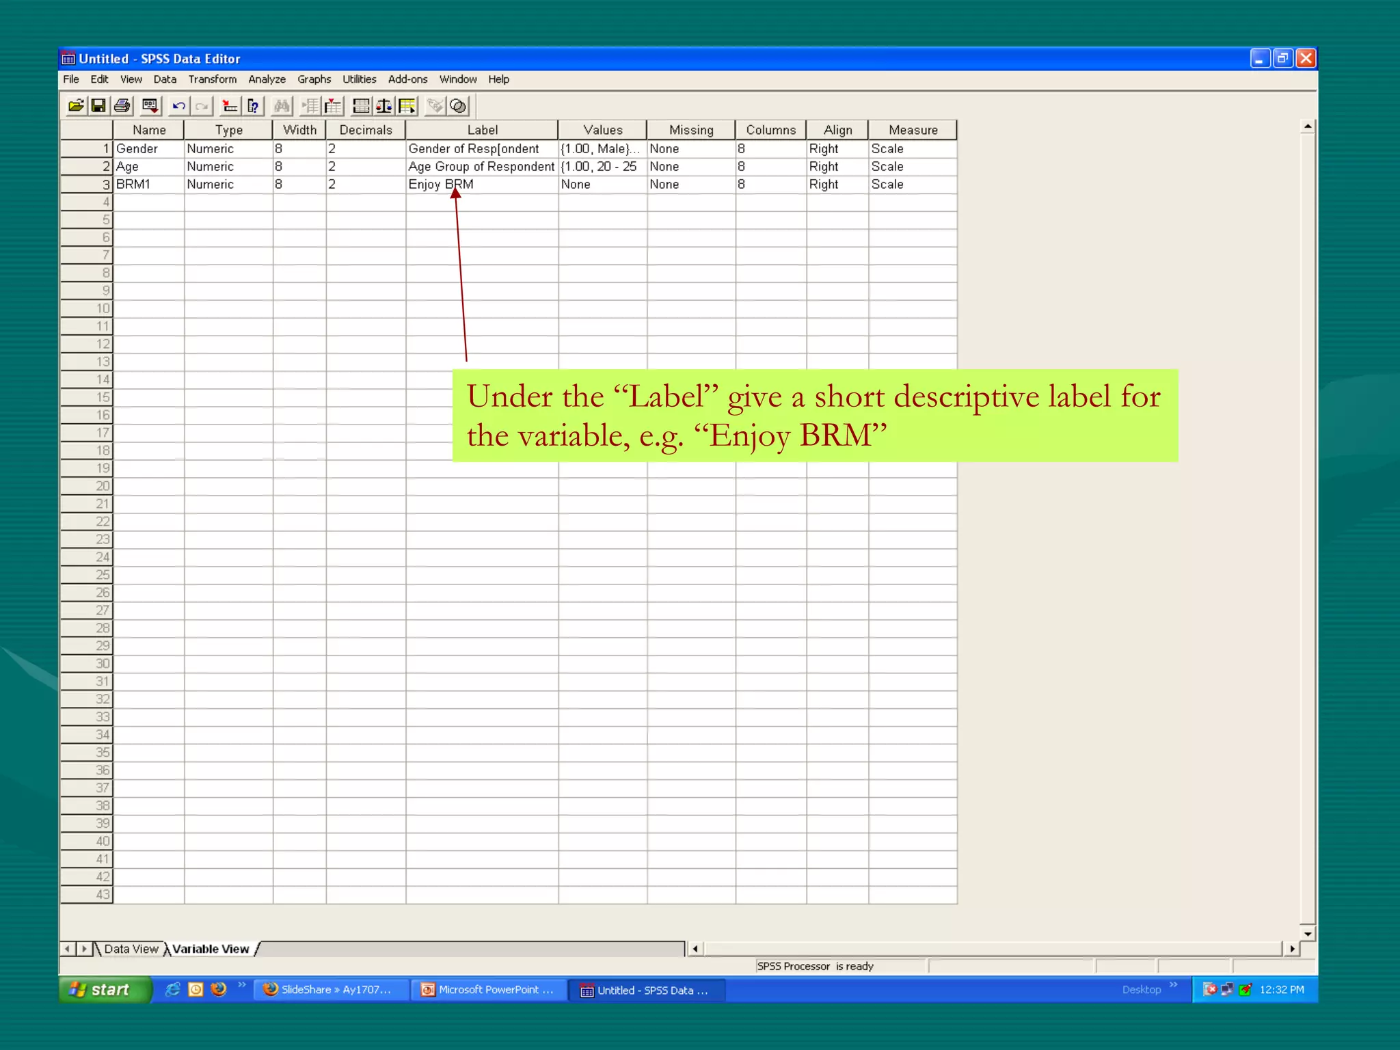
Task: Click the vertical scrollbar up arrow
Action: (1308, 126)
